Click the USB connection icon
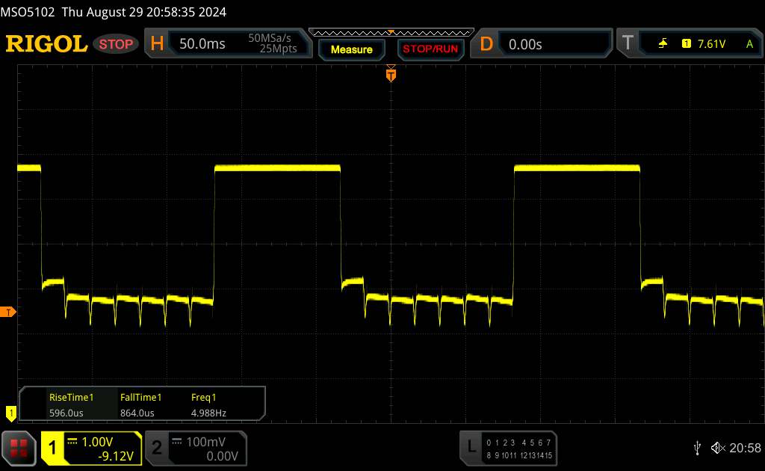The height and width of the screenshot is (471, 765). (697, 448)
